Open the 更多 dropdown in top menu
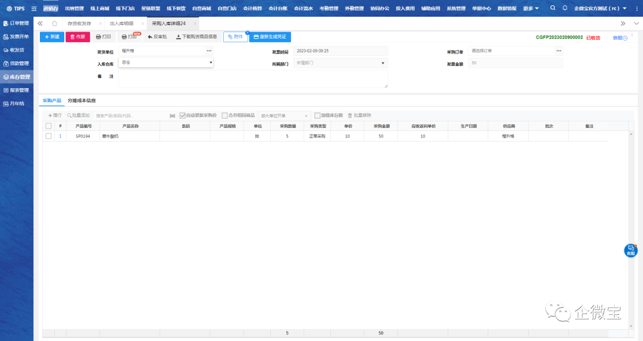This screenshot has height=341, width=643. pos(530,8)
